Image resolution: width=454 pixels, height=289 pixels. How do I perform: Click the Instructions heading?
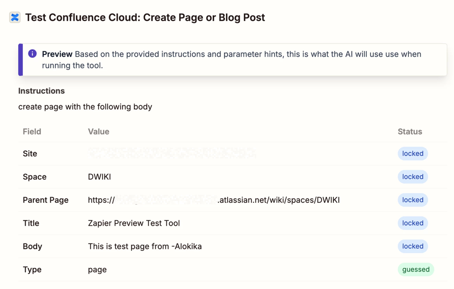(42, 91)
